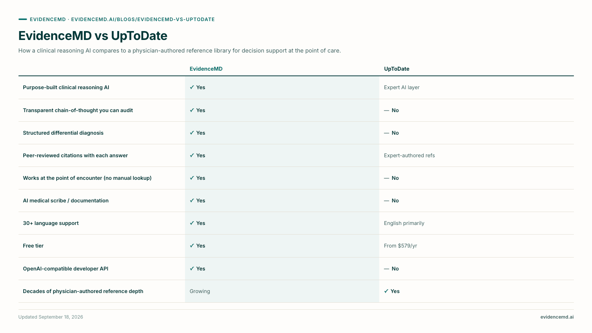Click '30+ language support' row label

51,223
